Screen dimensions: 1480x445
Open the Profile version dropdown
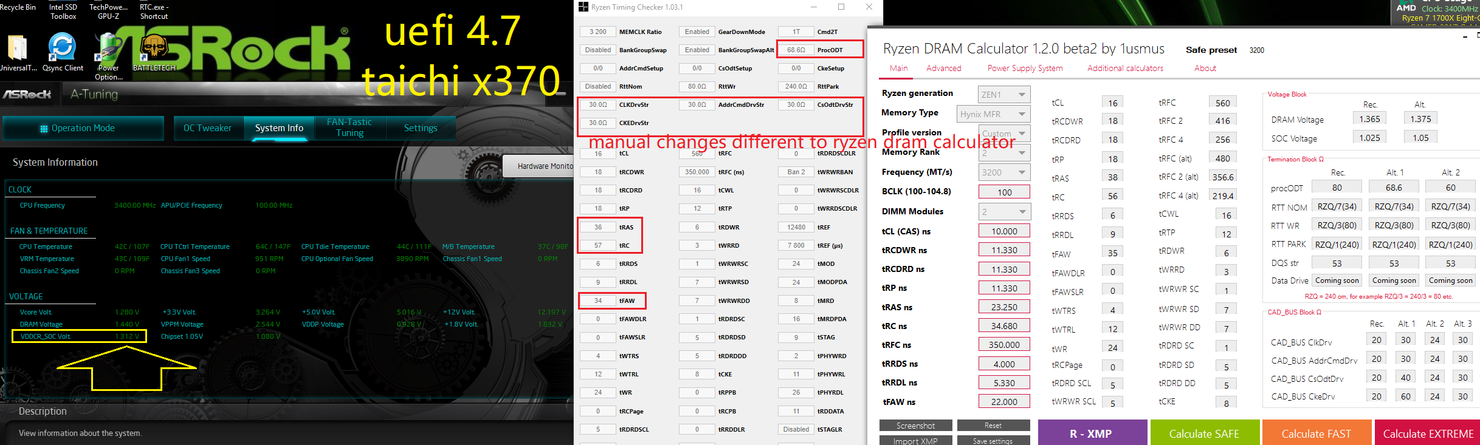[1004, 134]
